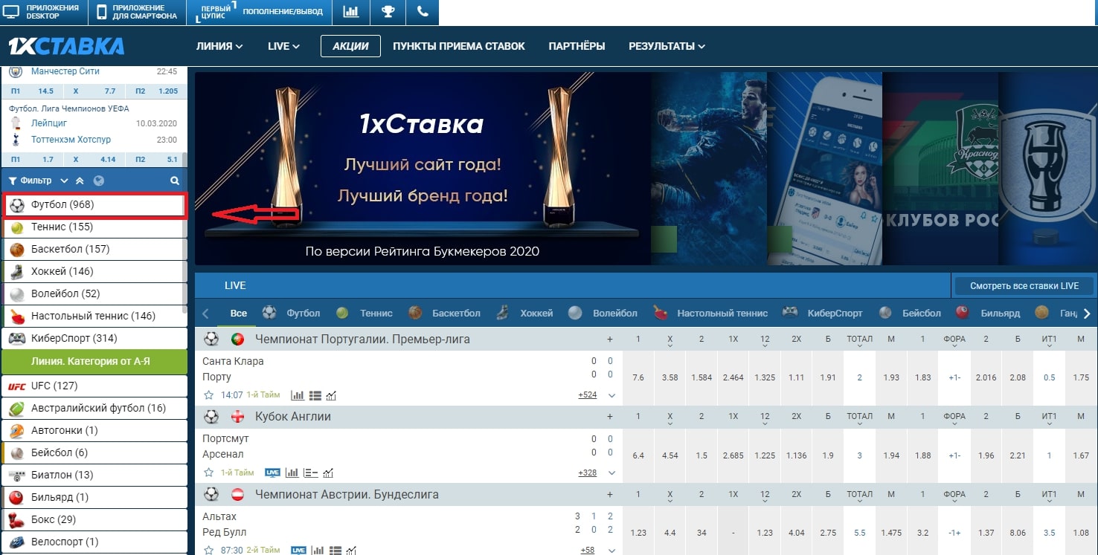Click the phone callback icon in top bar

pos(423,12)
